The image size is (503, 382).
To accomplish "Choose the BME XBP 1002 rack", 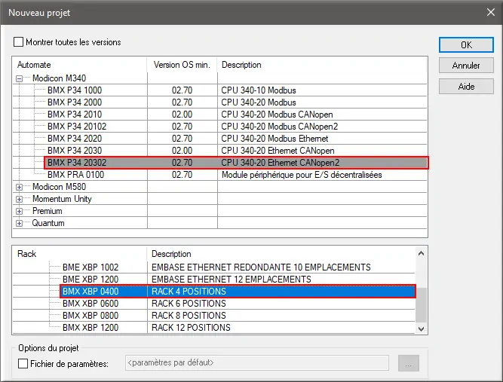I will (x=90, y=267).
